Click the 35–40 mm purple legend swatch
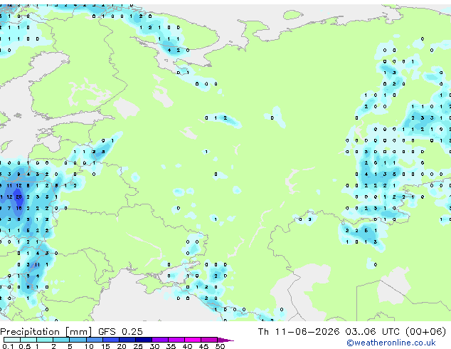The width and height of the screenshot is (451, 349). [x=176, y=340]
